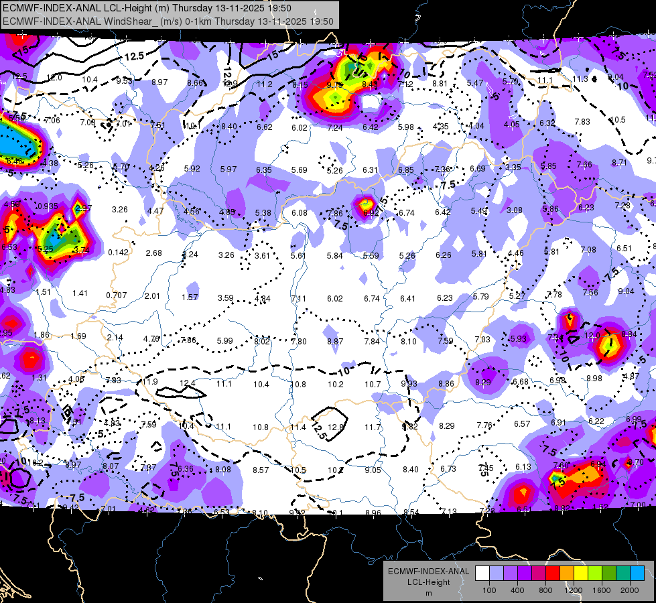
Task: Click the map value '11.4'
Action: (298, 427)
